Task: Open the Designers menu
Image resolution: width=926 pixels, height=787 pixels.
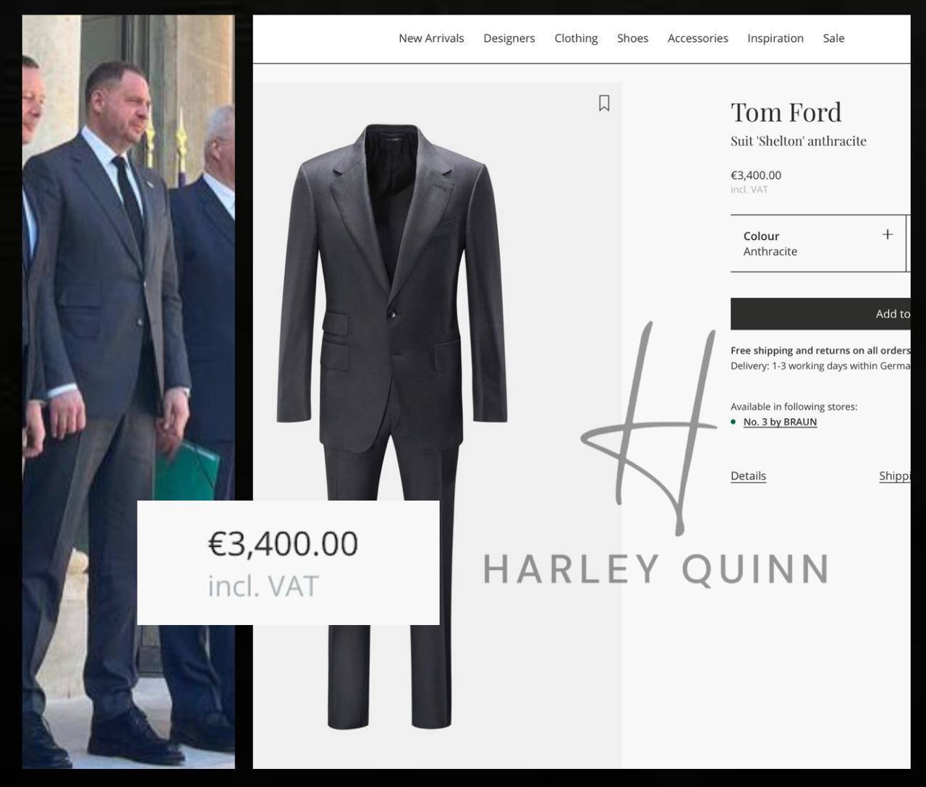Action: (509, 38)
